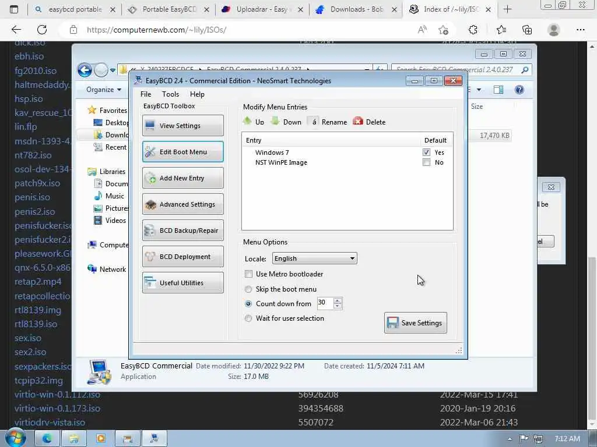597x447 pixels.
Task: Open Windows Start menu
Action: pyautogui.click(x=15, y=438)
